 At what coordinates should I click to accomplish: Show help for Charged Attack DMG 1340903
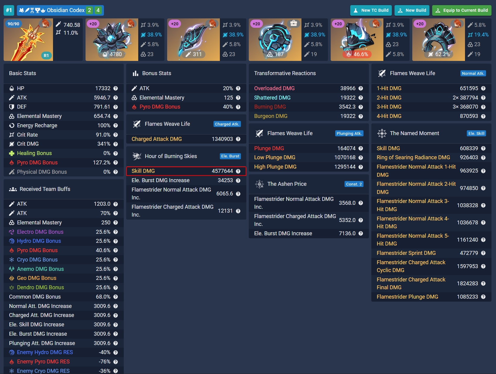(238, 139)
